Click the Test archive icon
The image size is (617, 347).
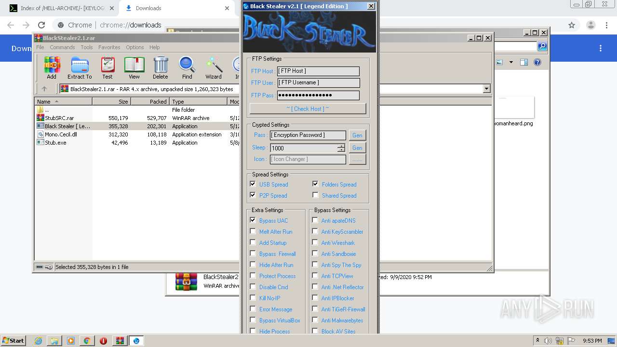pos(107,67)
